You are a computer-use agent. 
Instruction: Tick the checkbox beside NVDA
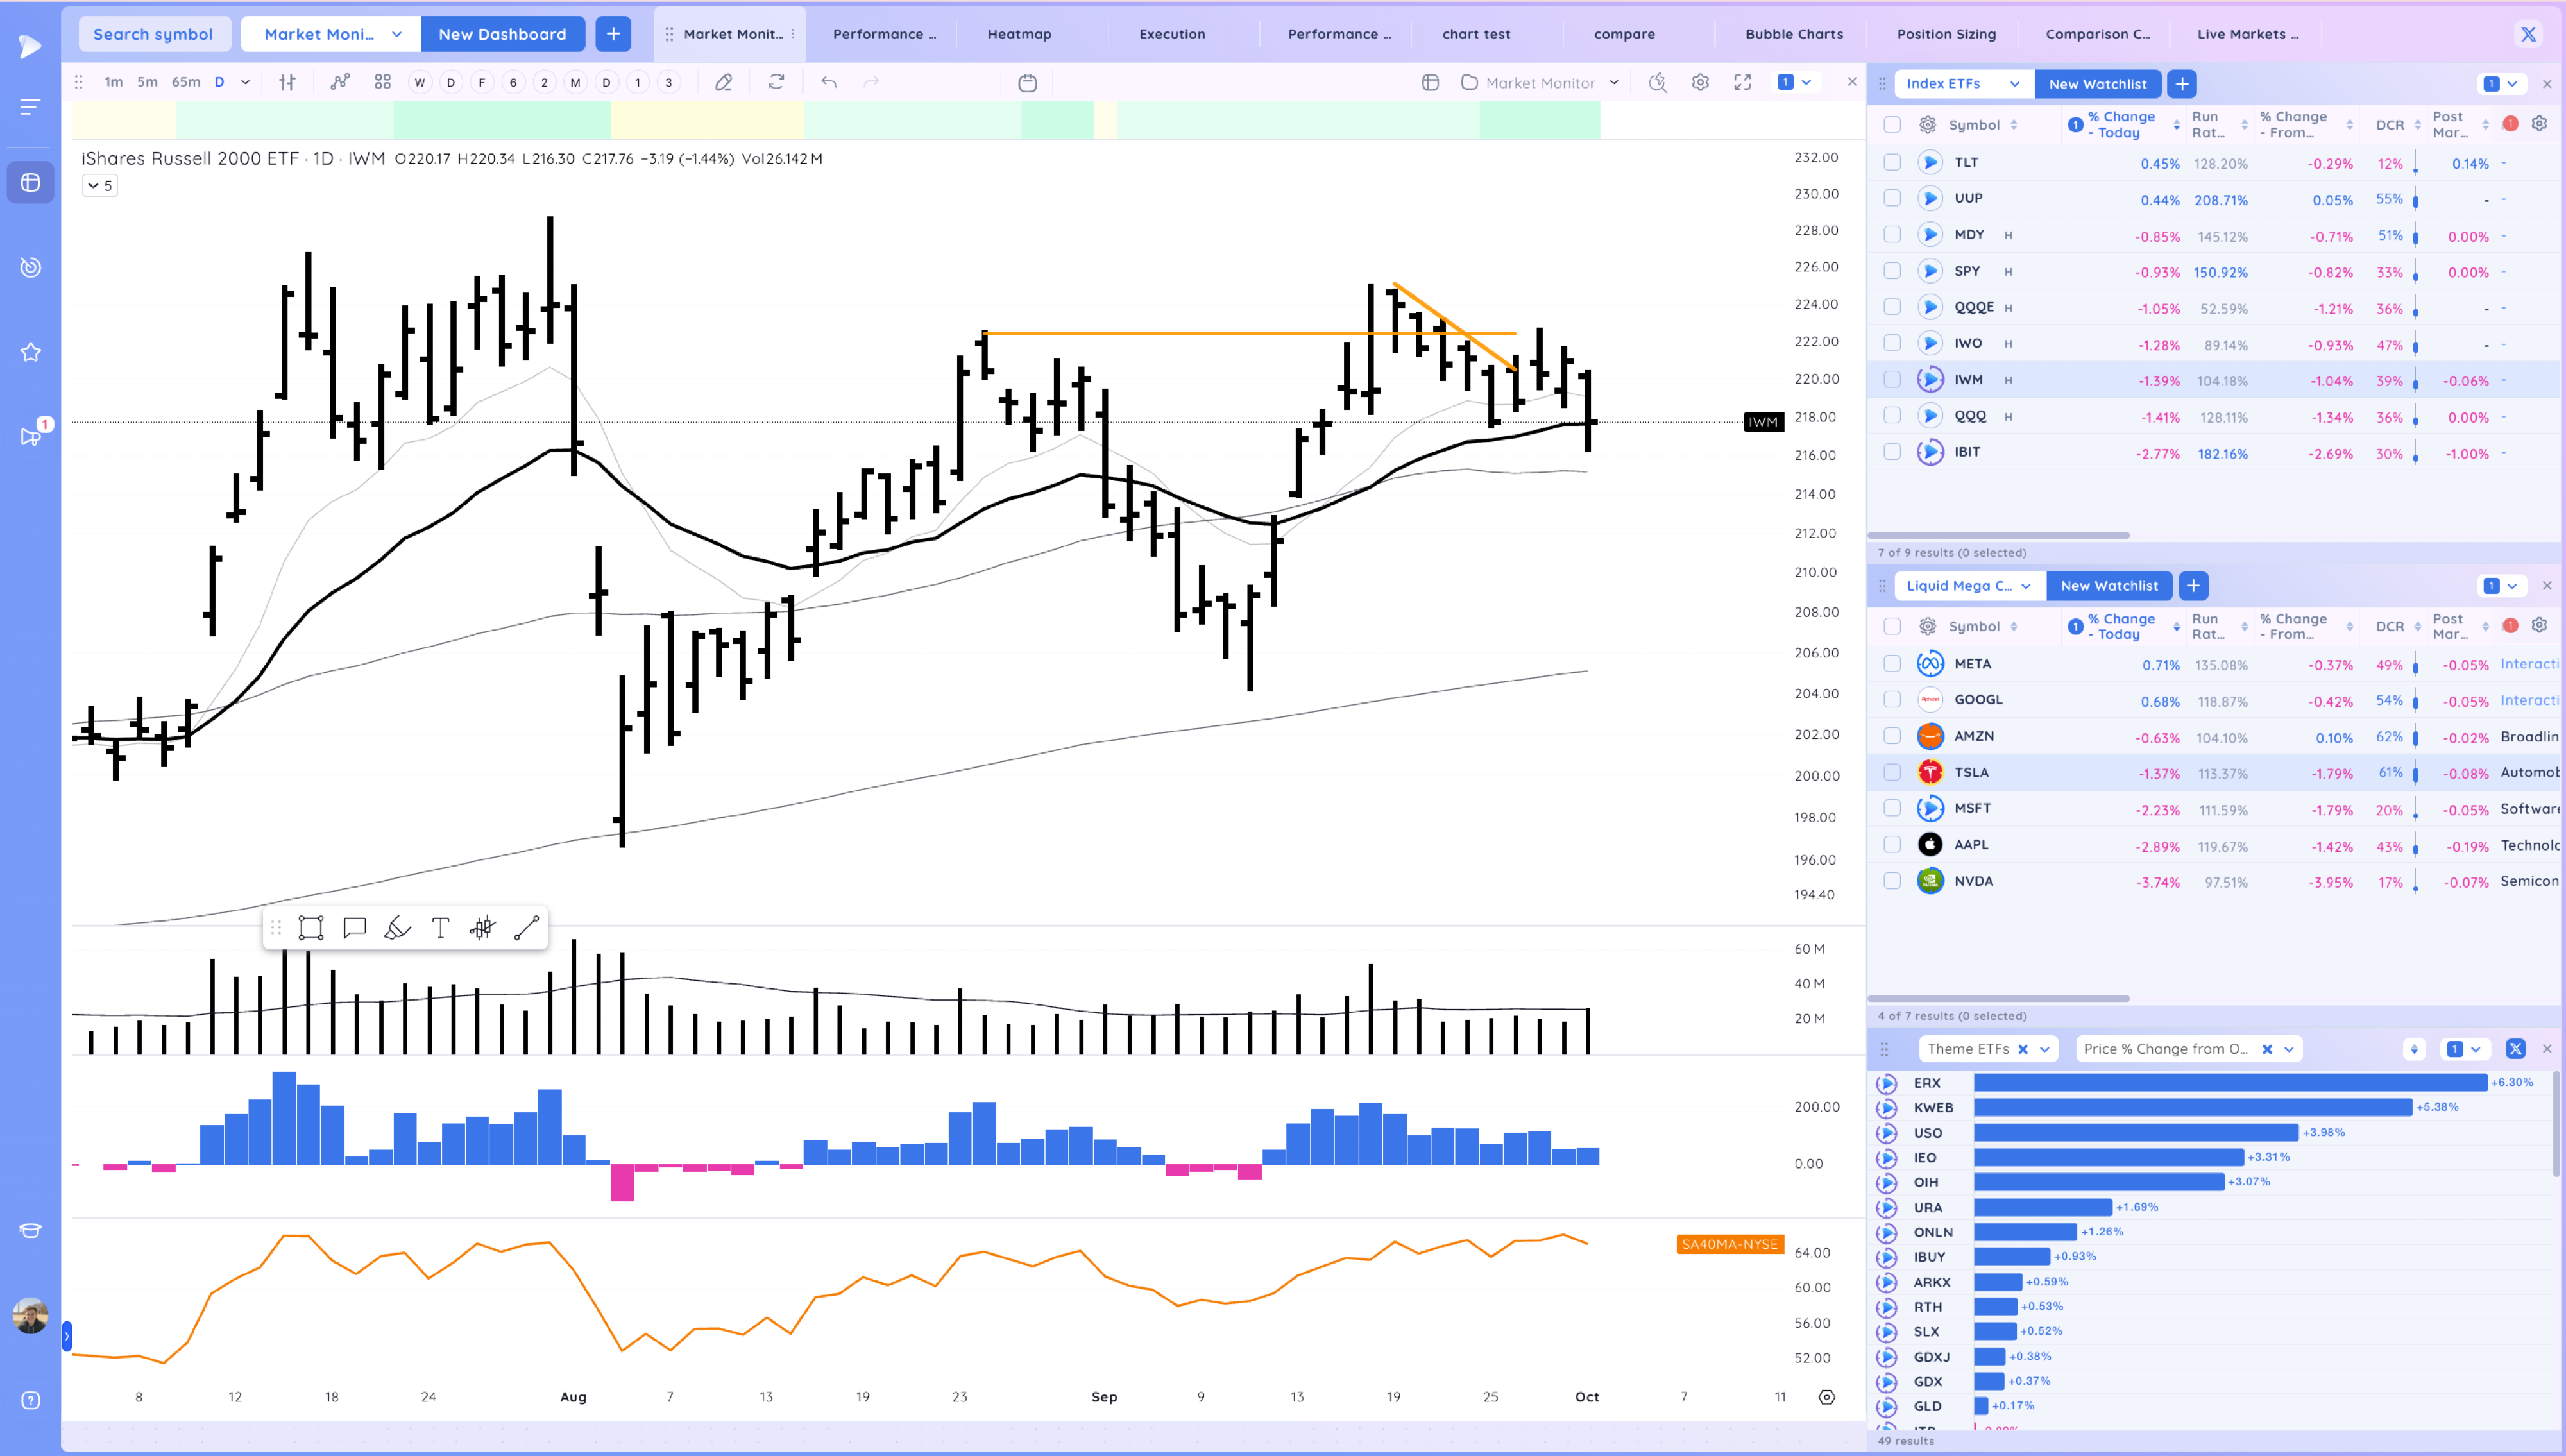[1892, 881]
